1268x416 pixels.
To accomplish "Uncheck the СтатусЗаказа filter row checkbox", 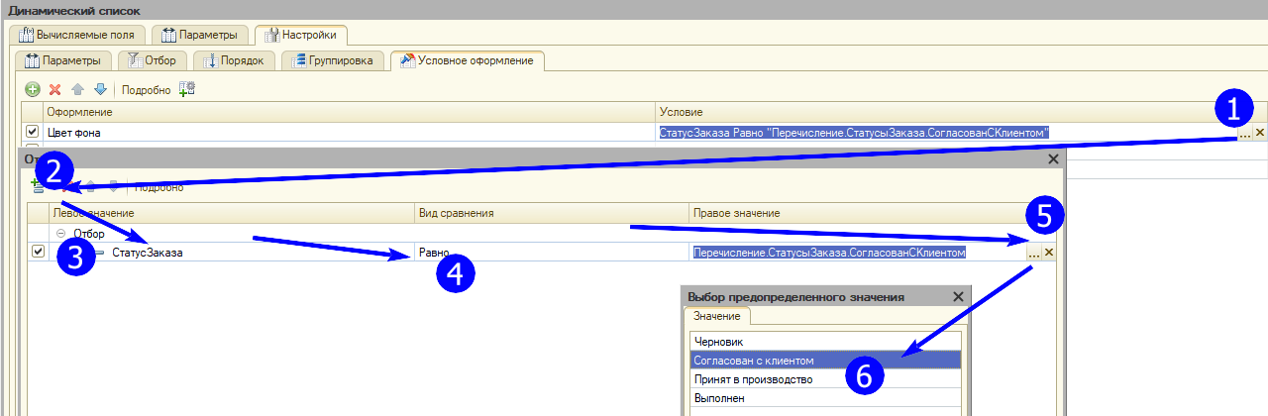I will click(x=38, y=253).
